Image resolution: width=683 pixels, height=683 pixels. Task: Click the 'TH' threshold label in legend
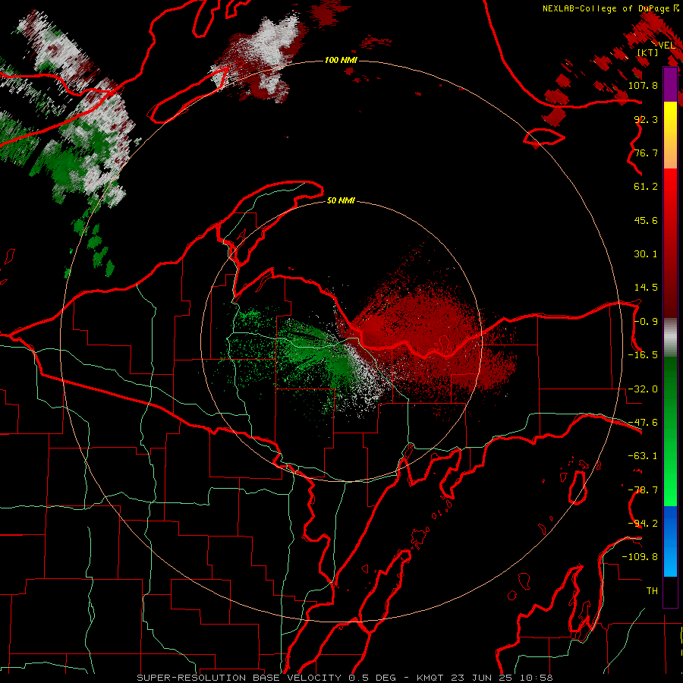click(652, 591)
